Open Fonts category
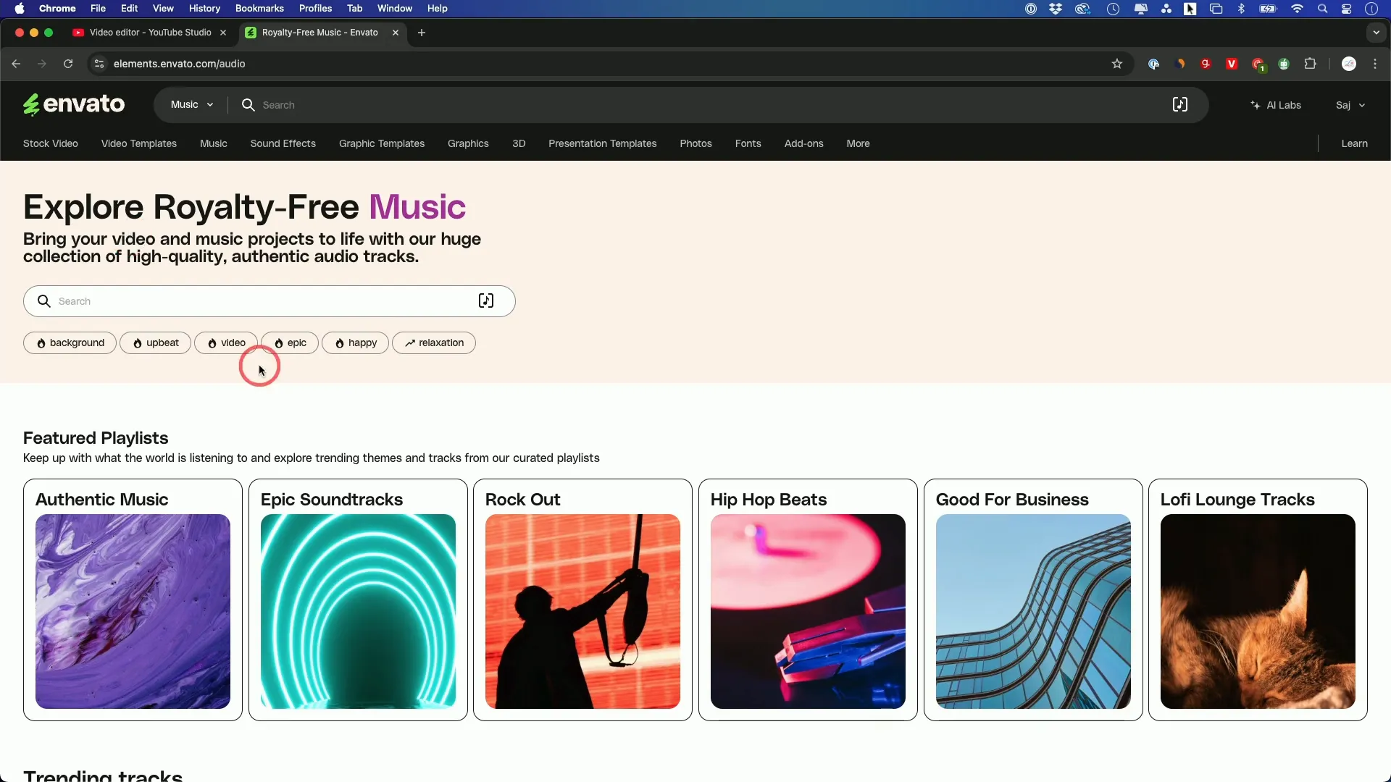 pos(748,143)
